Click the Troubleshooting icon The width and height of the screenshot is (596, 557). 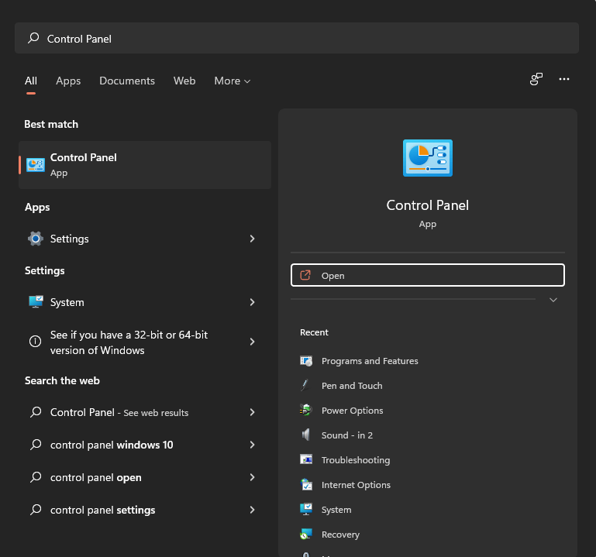pos(306,459)
